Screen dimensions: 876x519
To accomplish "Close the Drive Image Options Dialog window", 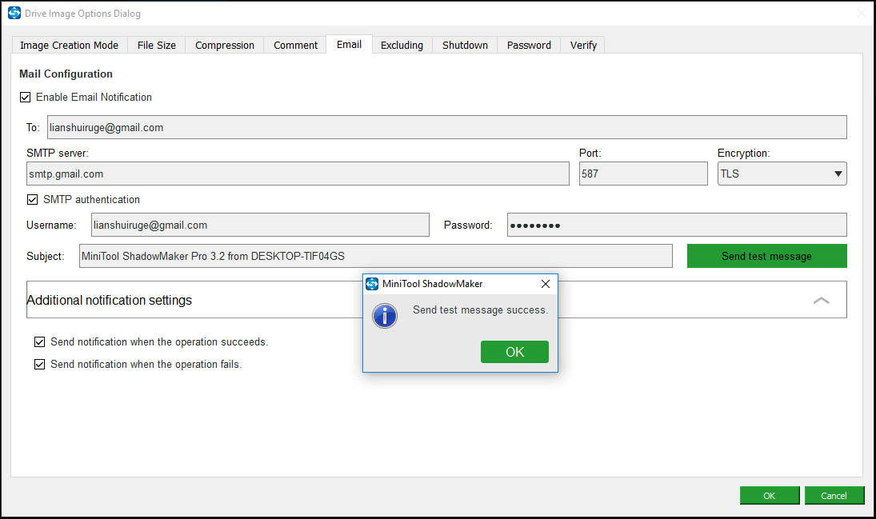I will click(861, 13).
